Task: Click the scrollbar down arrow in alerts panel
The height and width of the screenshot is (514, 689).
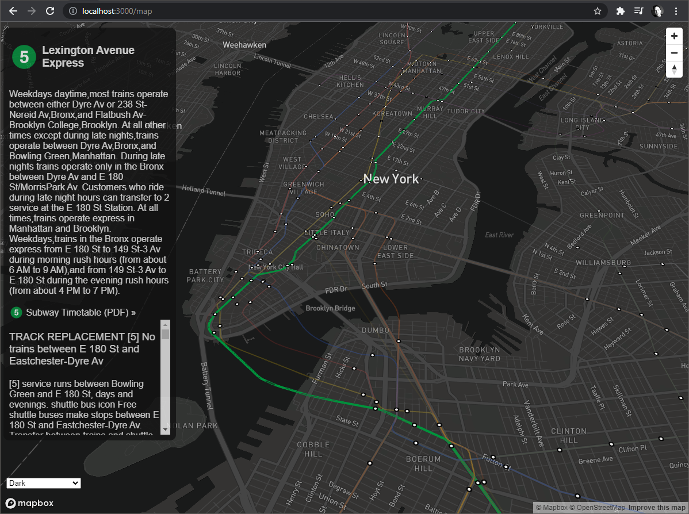Action: click(165, 429)
